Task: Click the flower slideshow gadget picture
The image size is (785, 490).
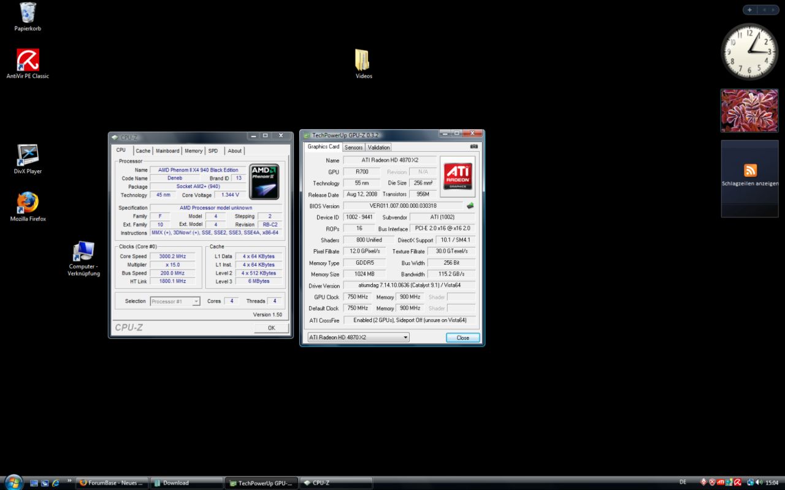Action: click(749, 110)
